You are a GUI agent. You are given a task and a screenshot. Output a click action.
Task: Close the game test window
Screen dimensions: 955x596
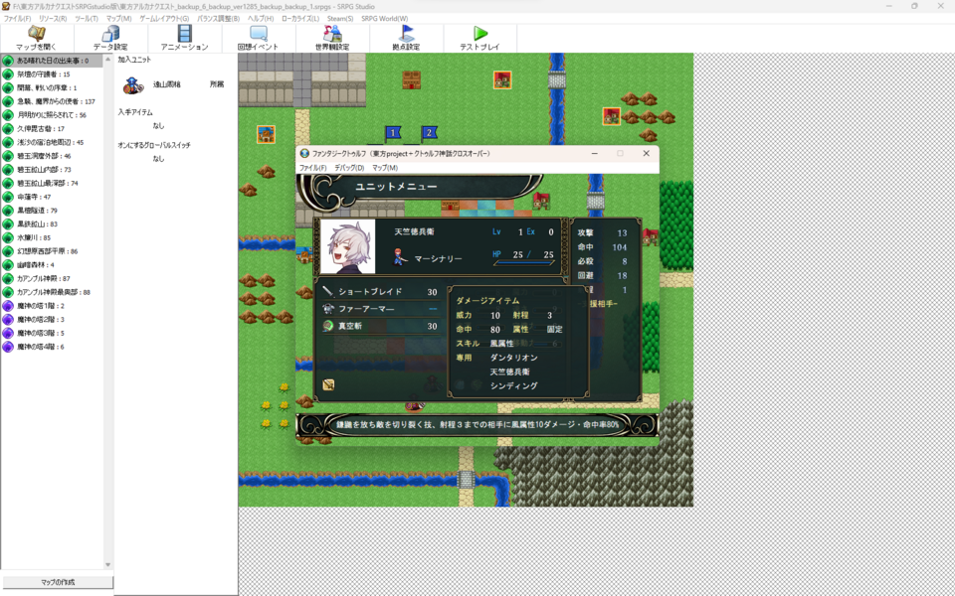click(647, 153)
